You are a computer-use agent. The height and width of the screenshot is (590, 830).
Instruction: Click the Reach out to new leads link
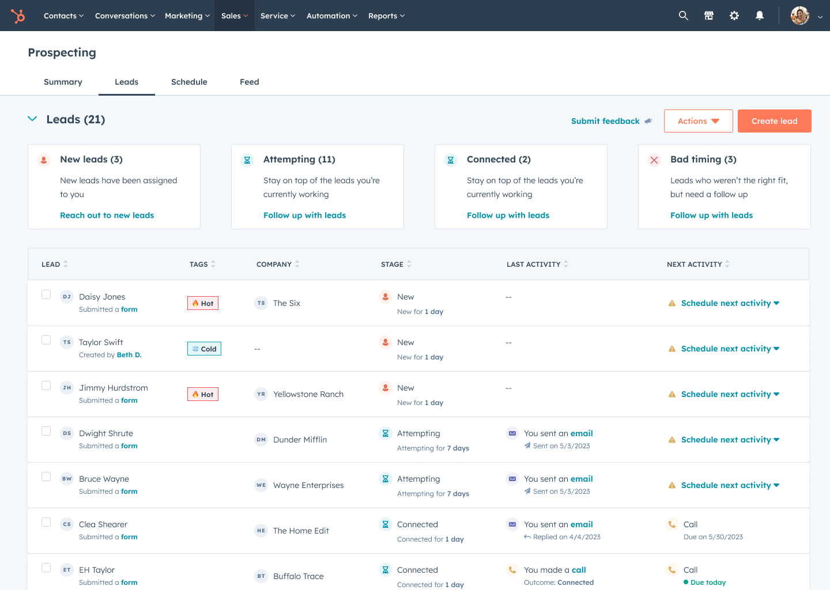[x=107, y=215]
